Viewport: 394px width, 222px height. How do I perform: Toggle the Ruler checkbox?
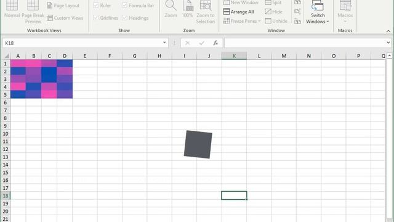point(96,6)
